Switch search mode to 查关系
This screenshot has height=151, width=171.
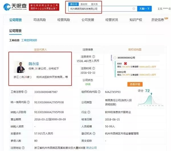pos(94,4)
